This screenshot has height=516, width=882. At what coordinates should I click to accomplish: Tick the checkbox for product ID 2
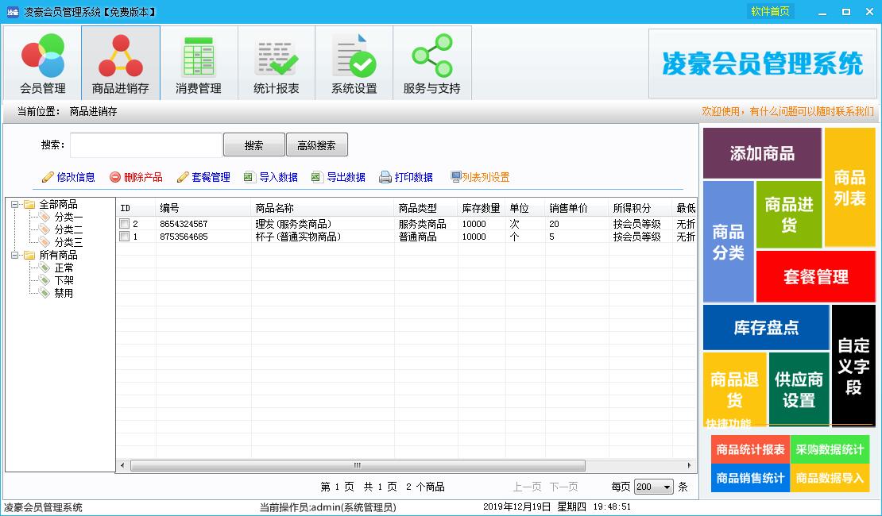pyautogui.click(x=124, y=225)
